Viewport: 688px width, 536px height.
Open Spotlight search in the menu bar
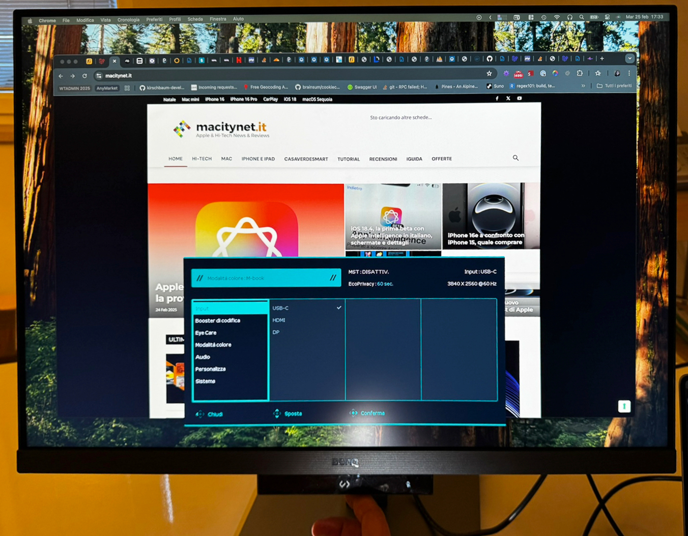point(581,17)
